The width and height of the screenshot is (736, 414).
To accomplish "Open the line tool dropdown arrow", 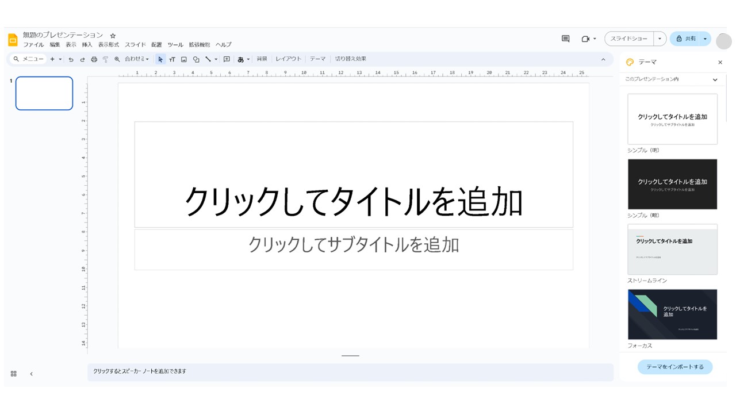I will 216,59.
